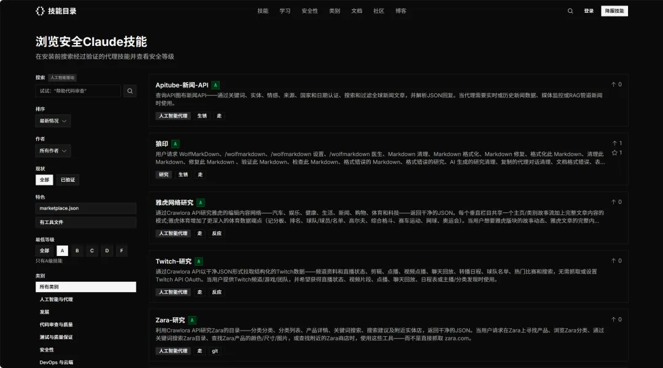The height and width of the screenshot is (368, 663).
Task: Click the 登录 login link
Action: click(589, 11)
